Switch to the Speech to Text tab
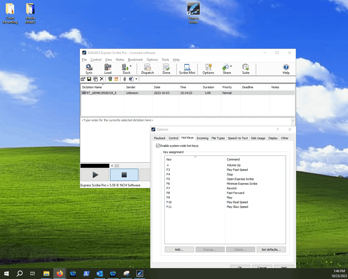This screenshot has width=348, height=279. pos(238,138)
